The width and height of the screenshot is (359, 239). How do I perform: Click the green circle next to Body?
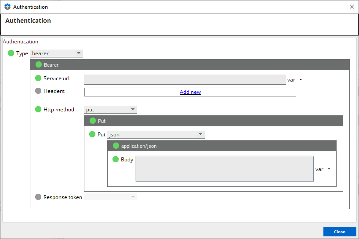[116, 159]
